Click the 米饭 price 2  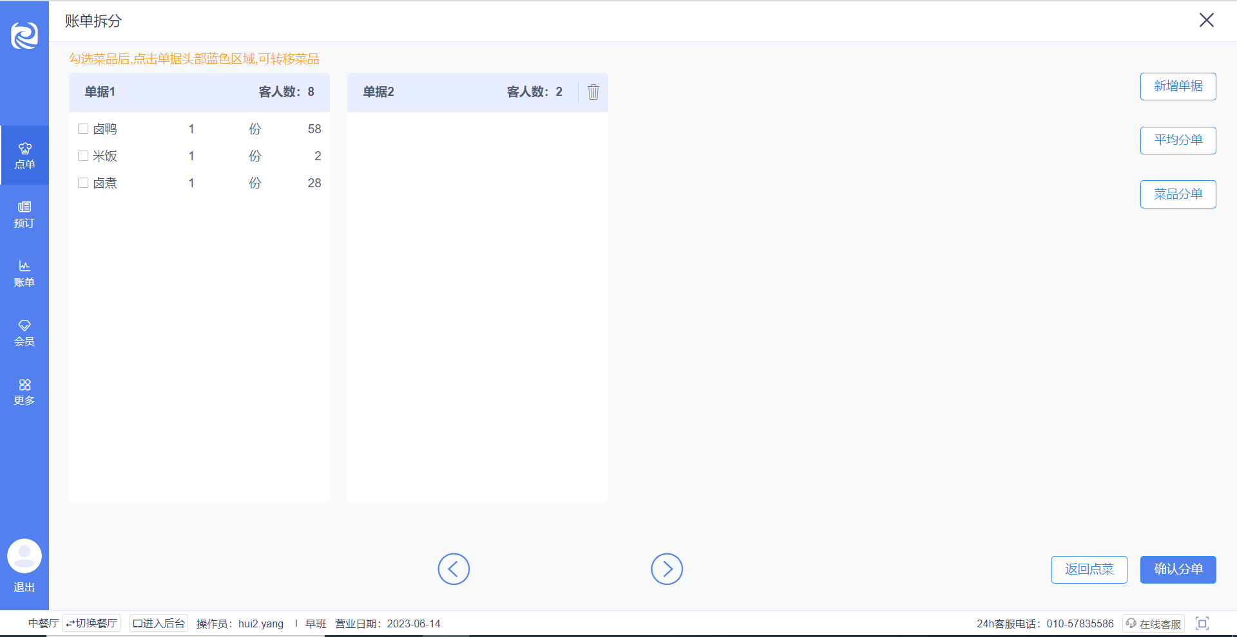pos(318,156)
